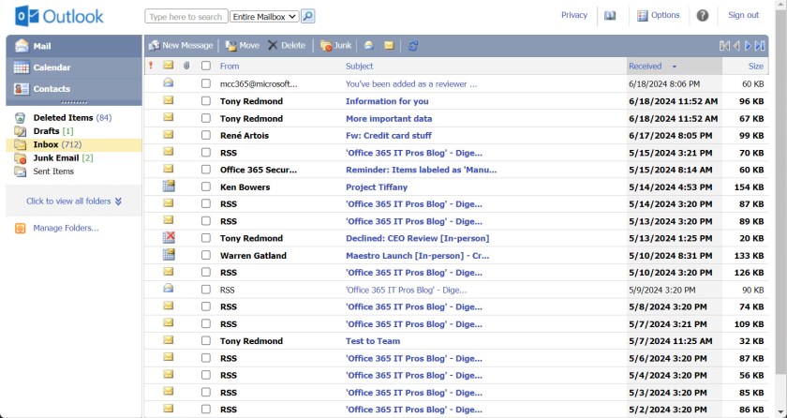
Task: Tick the select-all checkbox in the header
Action: click(206, 66)
